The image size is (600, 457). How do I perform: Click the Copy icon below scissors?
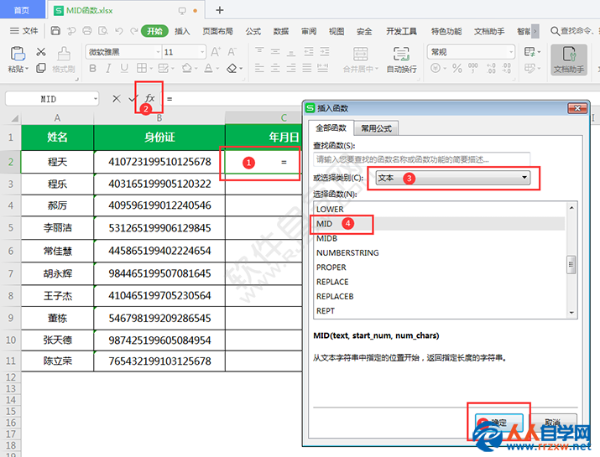pos(41,68)
